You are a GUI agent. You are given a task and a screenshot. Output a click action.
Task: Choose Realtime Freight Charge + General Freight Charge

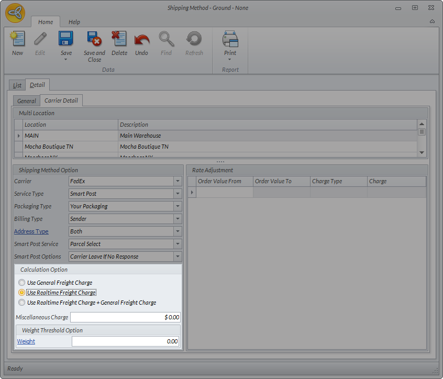pos(21,303)
